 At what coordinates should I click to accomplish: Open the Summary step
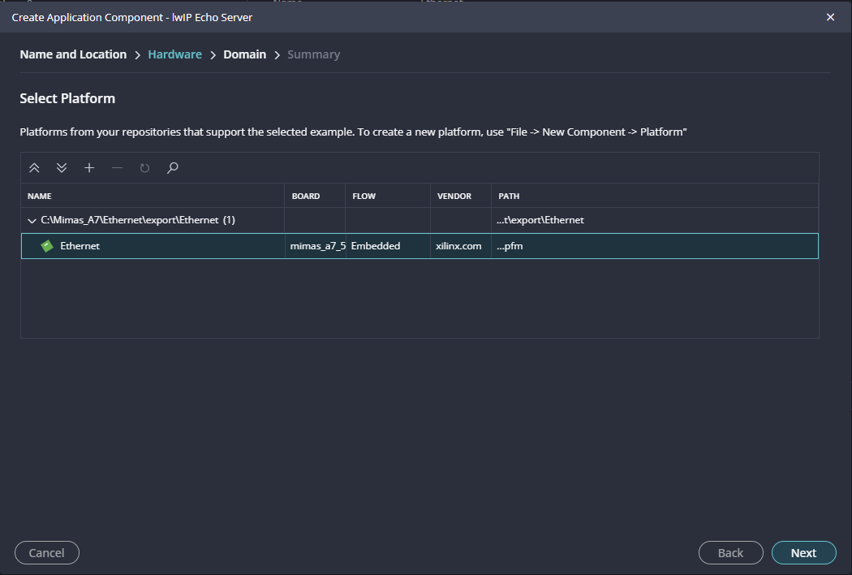coord(313,54)
